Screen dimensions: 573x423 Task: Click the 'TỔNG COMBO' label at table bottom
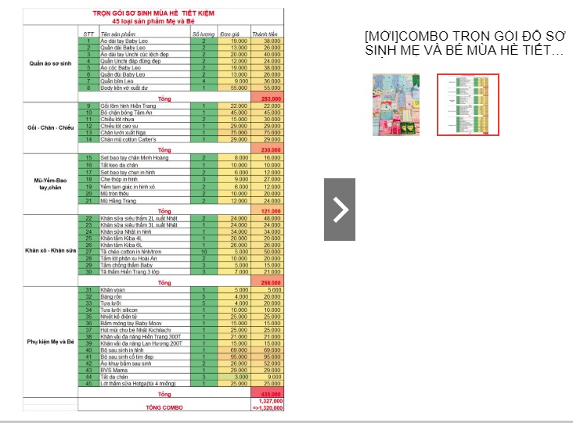click(x=164, y=407)
